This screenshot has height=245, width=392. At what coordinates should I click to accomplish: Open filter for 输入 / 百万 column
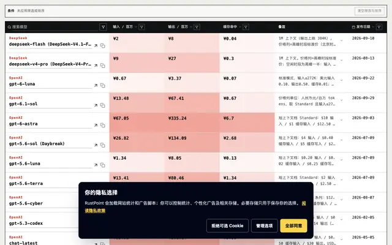[141, 27]
